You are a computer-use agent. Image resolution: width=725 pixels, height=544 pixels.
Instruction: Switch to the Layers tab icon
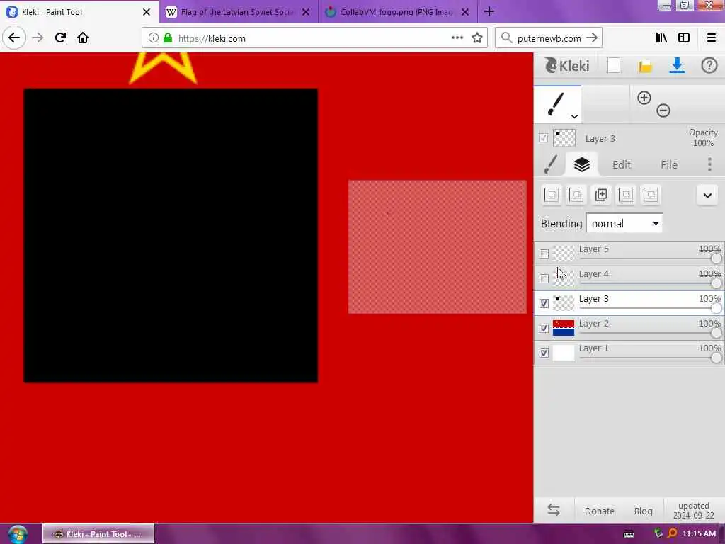click(x=582, y=164)
